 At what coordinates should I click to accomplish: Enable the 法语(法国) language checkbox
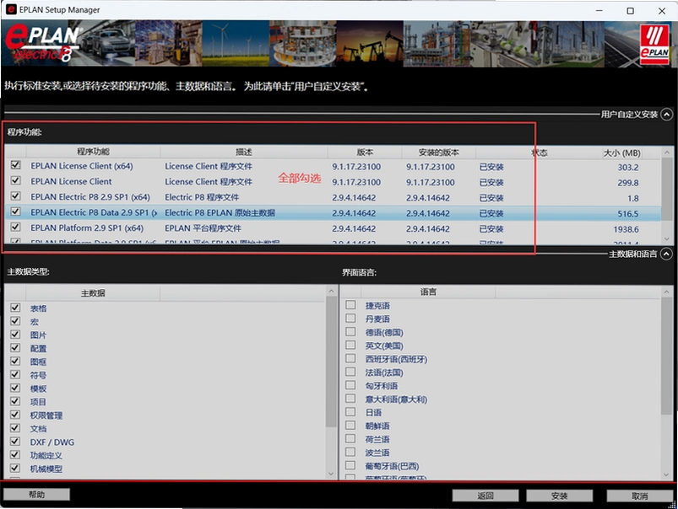click(350, 372)
